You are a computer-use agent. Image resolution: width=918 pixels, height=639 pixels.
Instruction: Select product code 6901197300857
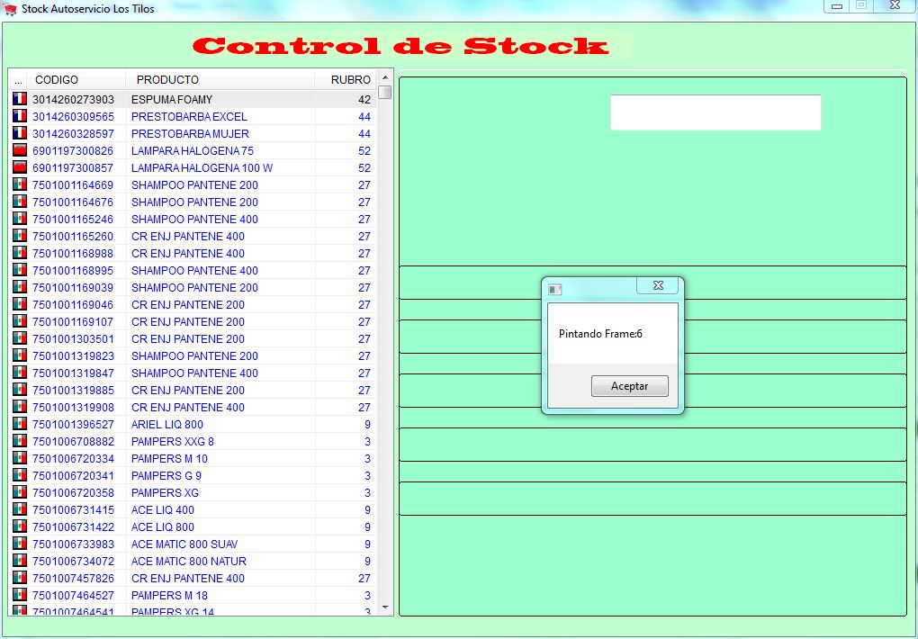[73, 167]
